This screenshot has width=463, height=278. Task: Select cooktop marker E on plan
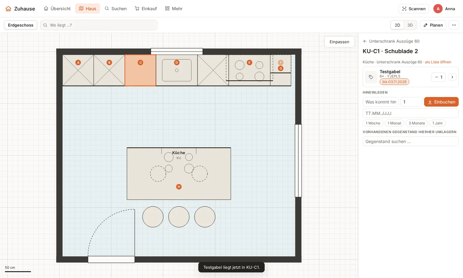pos(249,62)
